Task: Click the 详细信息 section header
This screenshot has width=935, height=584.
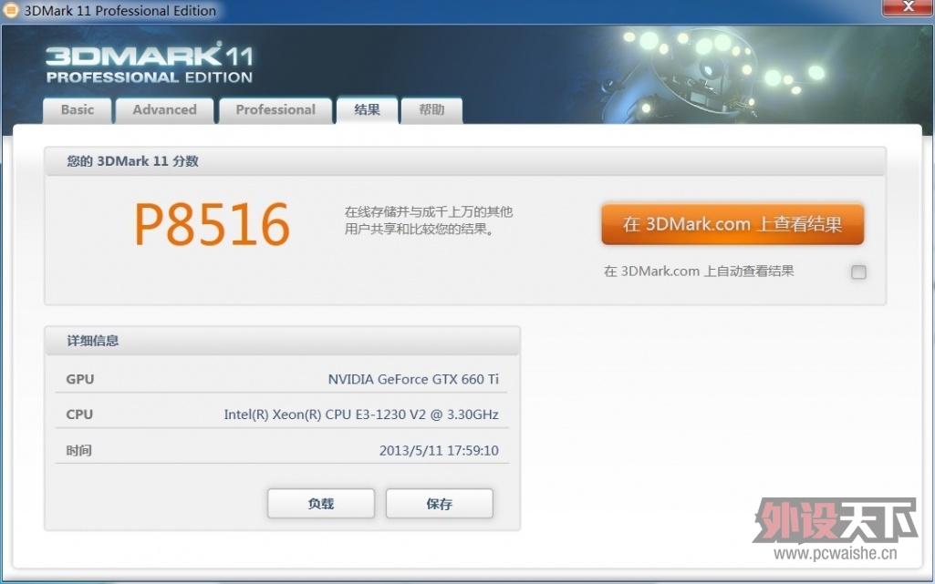Action: point(282,341)
